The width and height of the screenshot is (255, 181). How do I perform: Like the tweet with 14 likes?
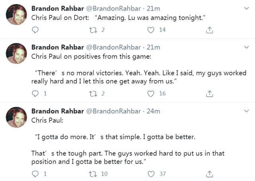pyautogui.click(x=151, y=30)
